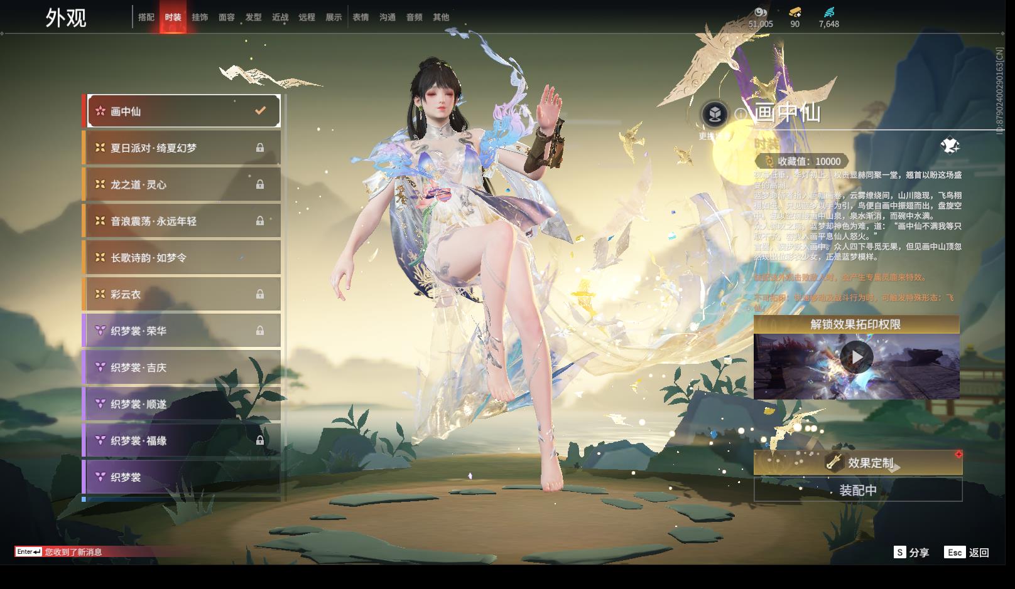Viewport: 1015px width, 589px height.
Task: Open the 沟通 communication tab
Action: click(x=388, y=17)
